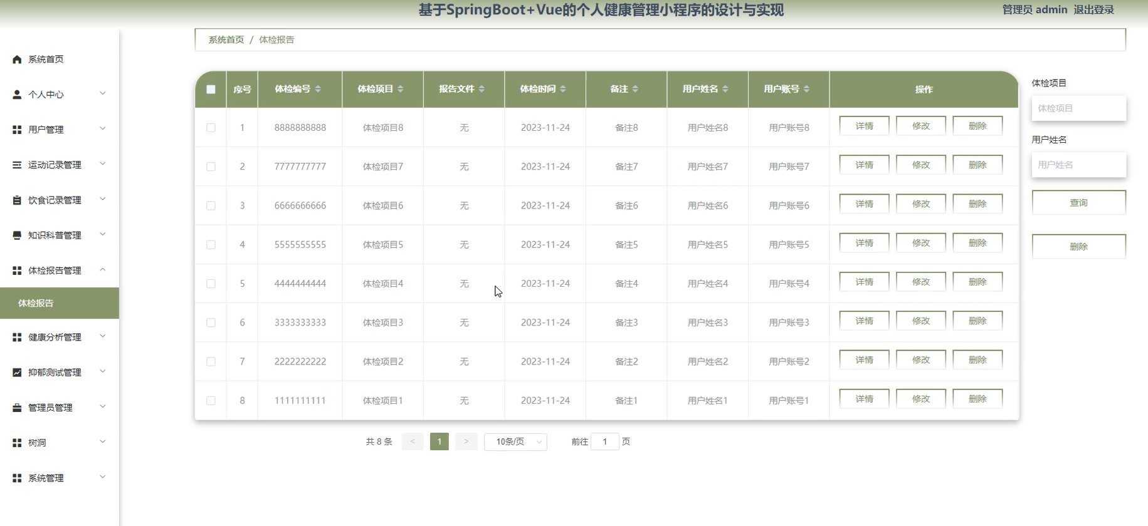Expand 个人中心 with its chevron
This screenshot has height=526, width=1148.
(x=103, y=93)
